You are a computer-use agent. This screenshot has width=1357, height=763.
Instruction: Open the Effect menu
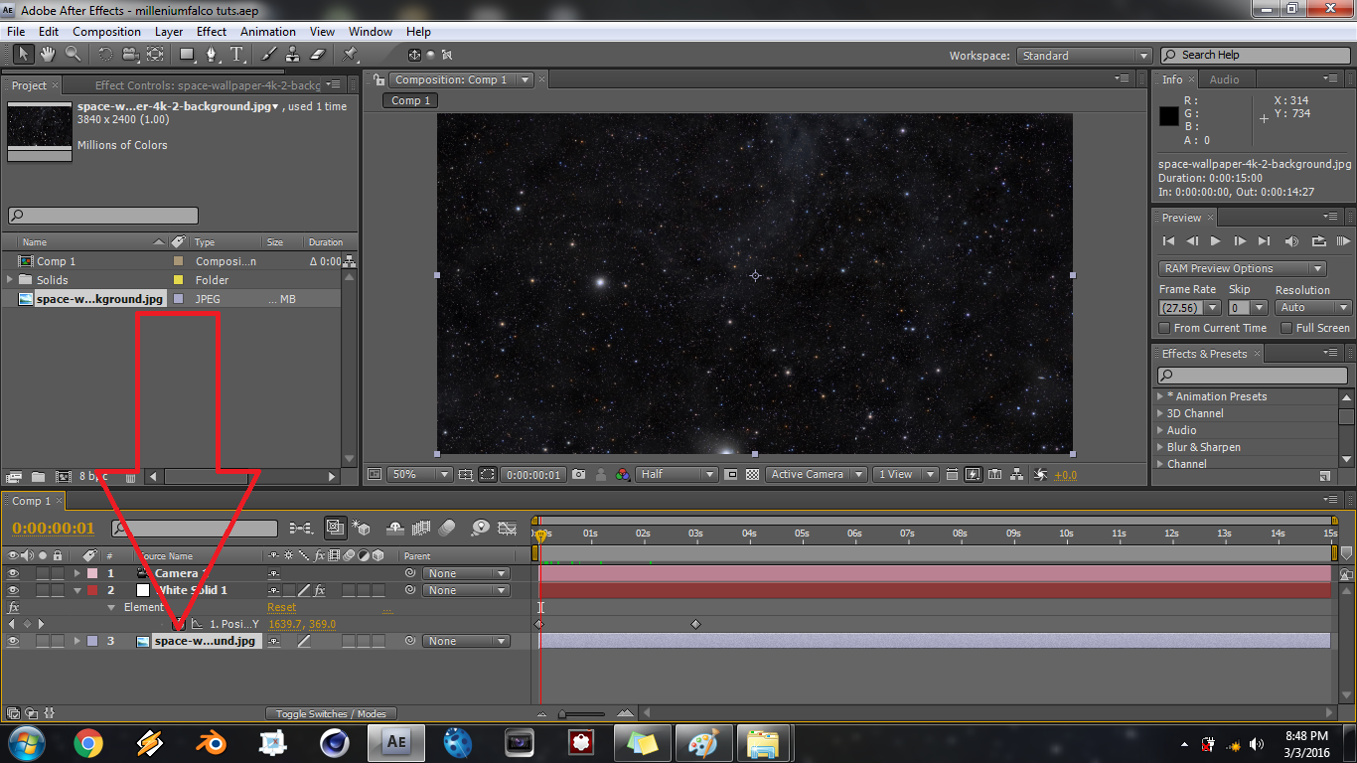(x=212, y=32)
